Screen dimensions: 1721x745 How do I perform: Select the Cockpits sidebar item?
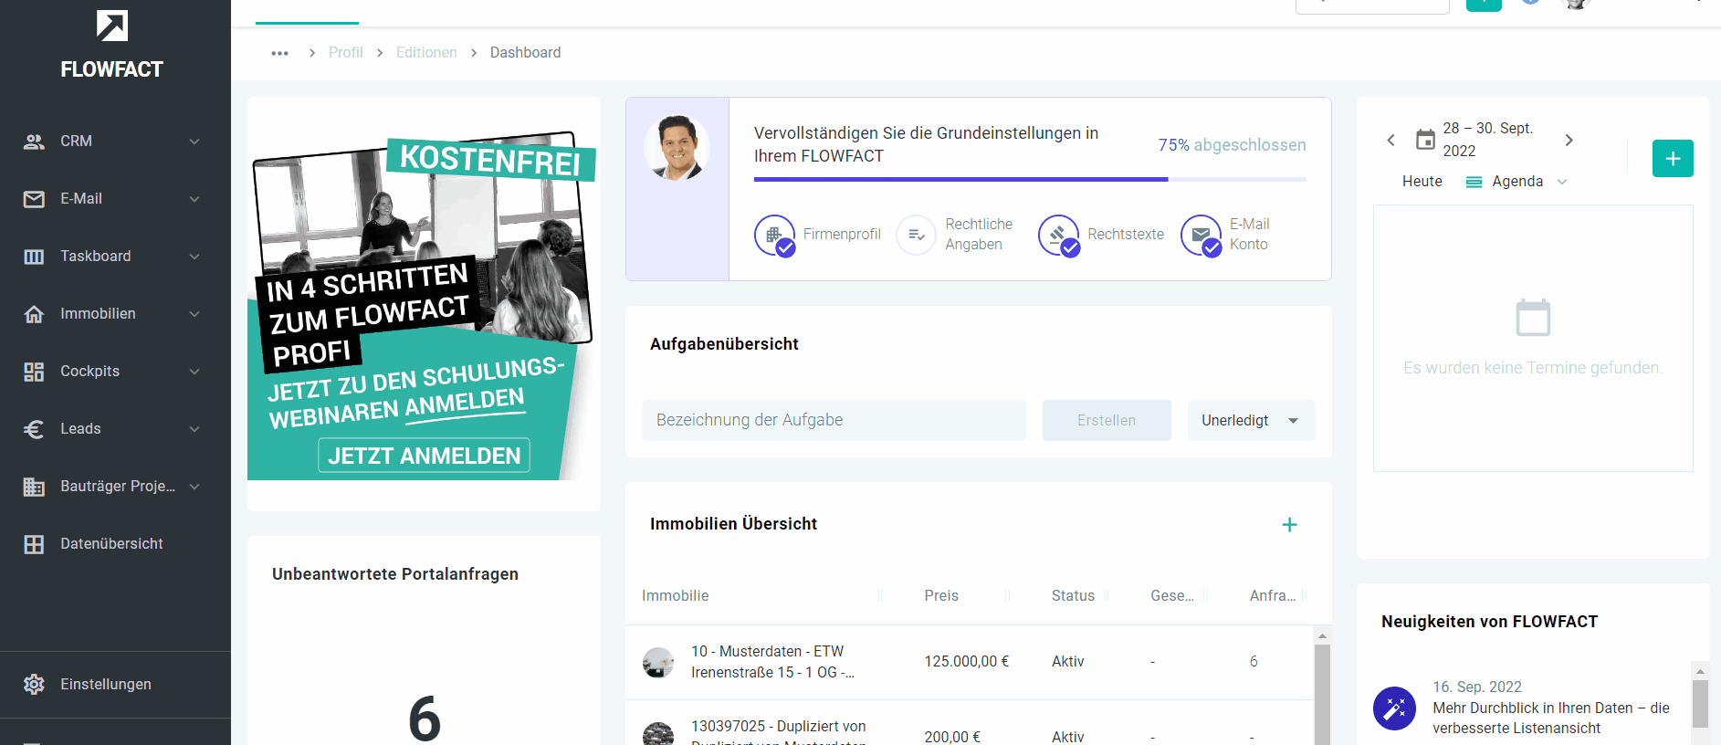pos(115,372)
